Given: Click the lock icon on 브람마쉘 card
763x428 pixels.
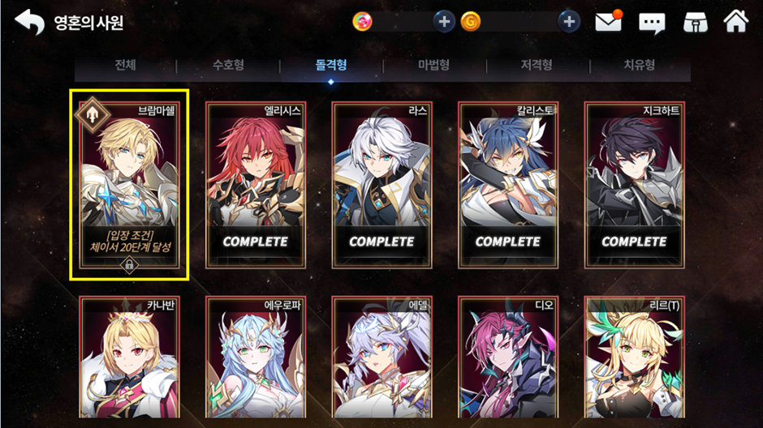Looking at the screenshot, I should tap(129, 265).
